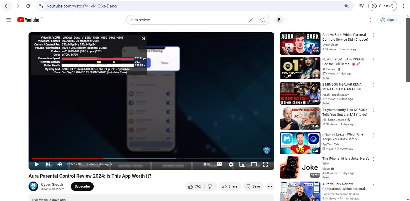The width and height of the screenshot is (410, 201).
Task: Open options menu for Aura vs Bark Review Comparison
Action: [x=374, y=184]
